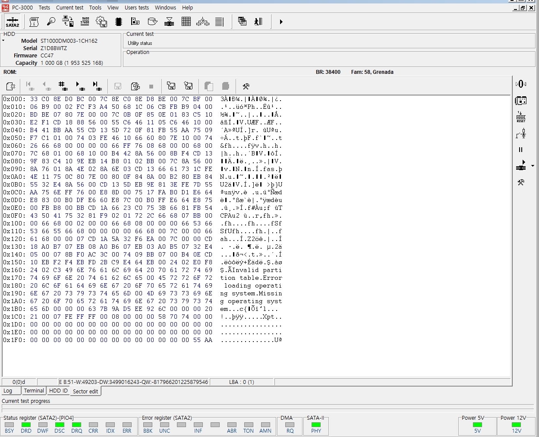This screenshot has width=539, height=437.
Task: Expand the dropdown arrow beside the platters play icon
Action: pyautogui.click(x=533, y=166)
